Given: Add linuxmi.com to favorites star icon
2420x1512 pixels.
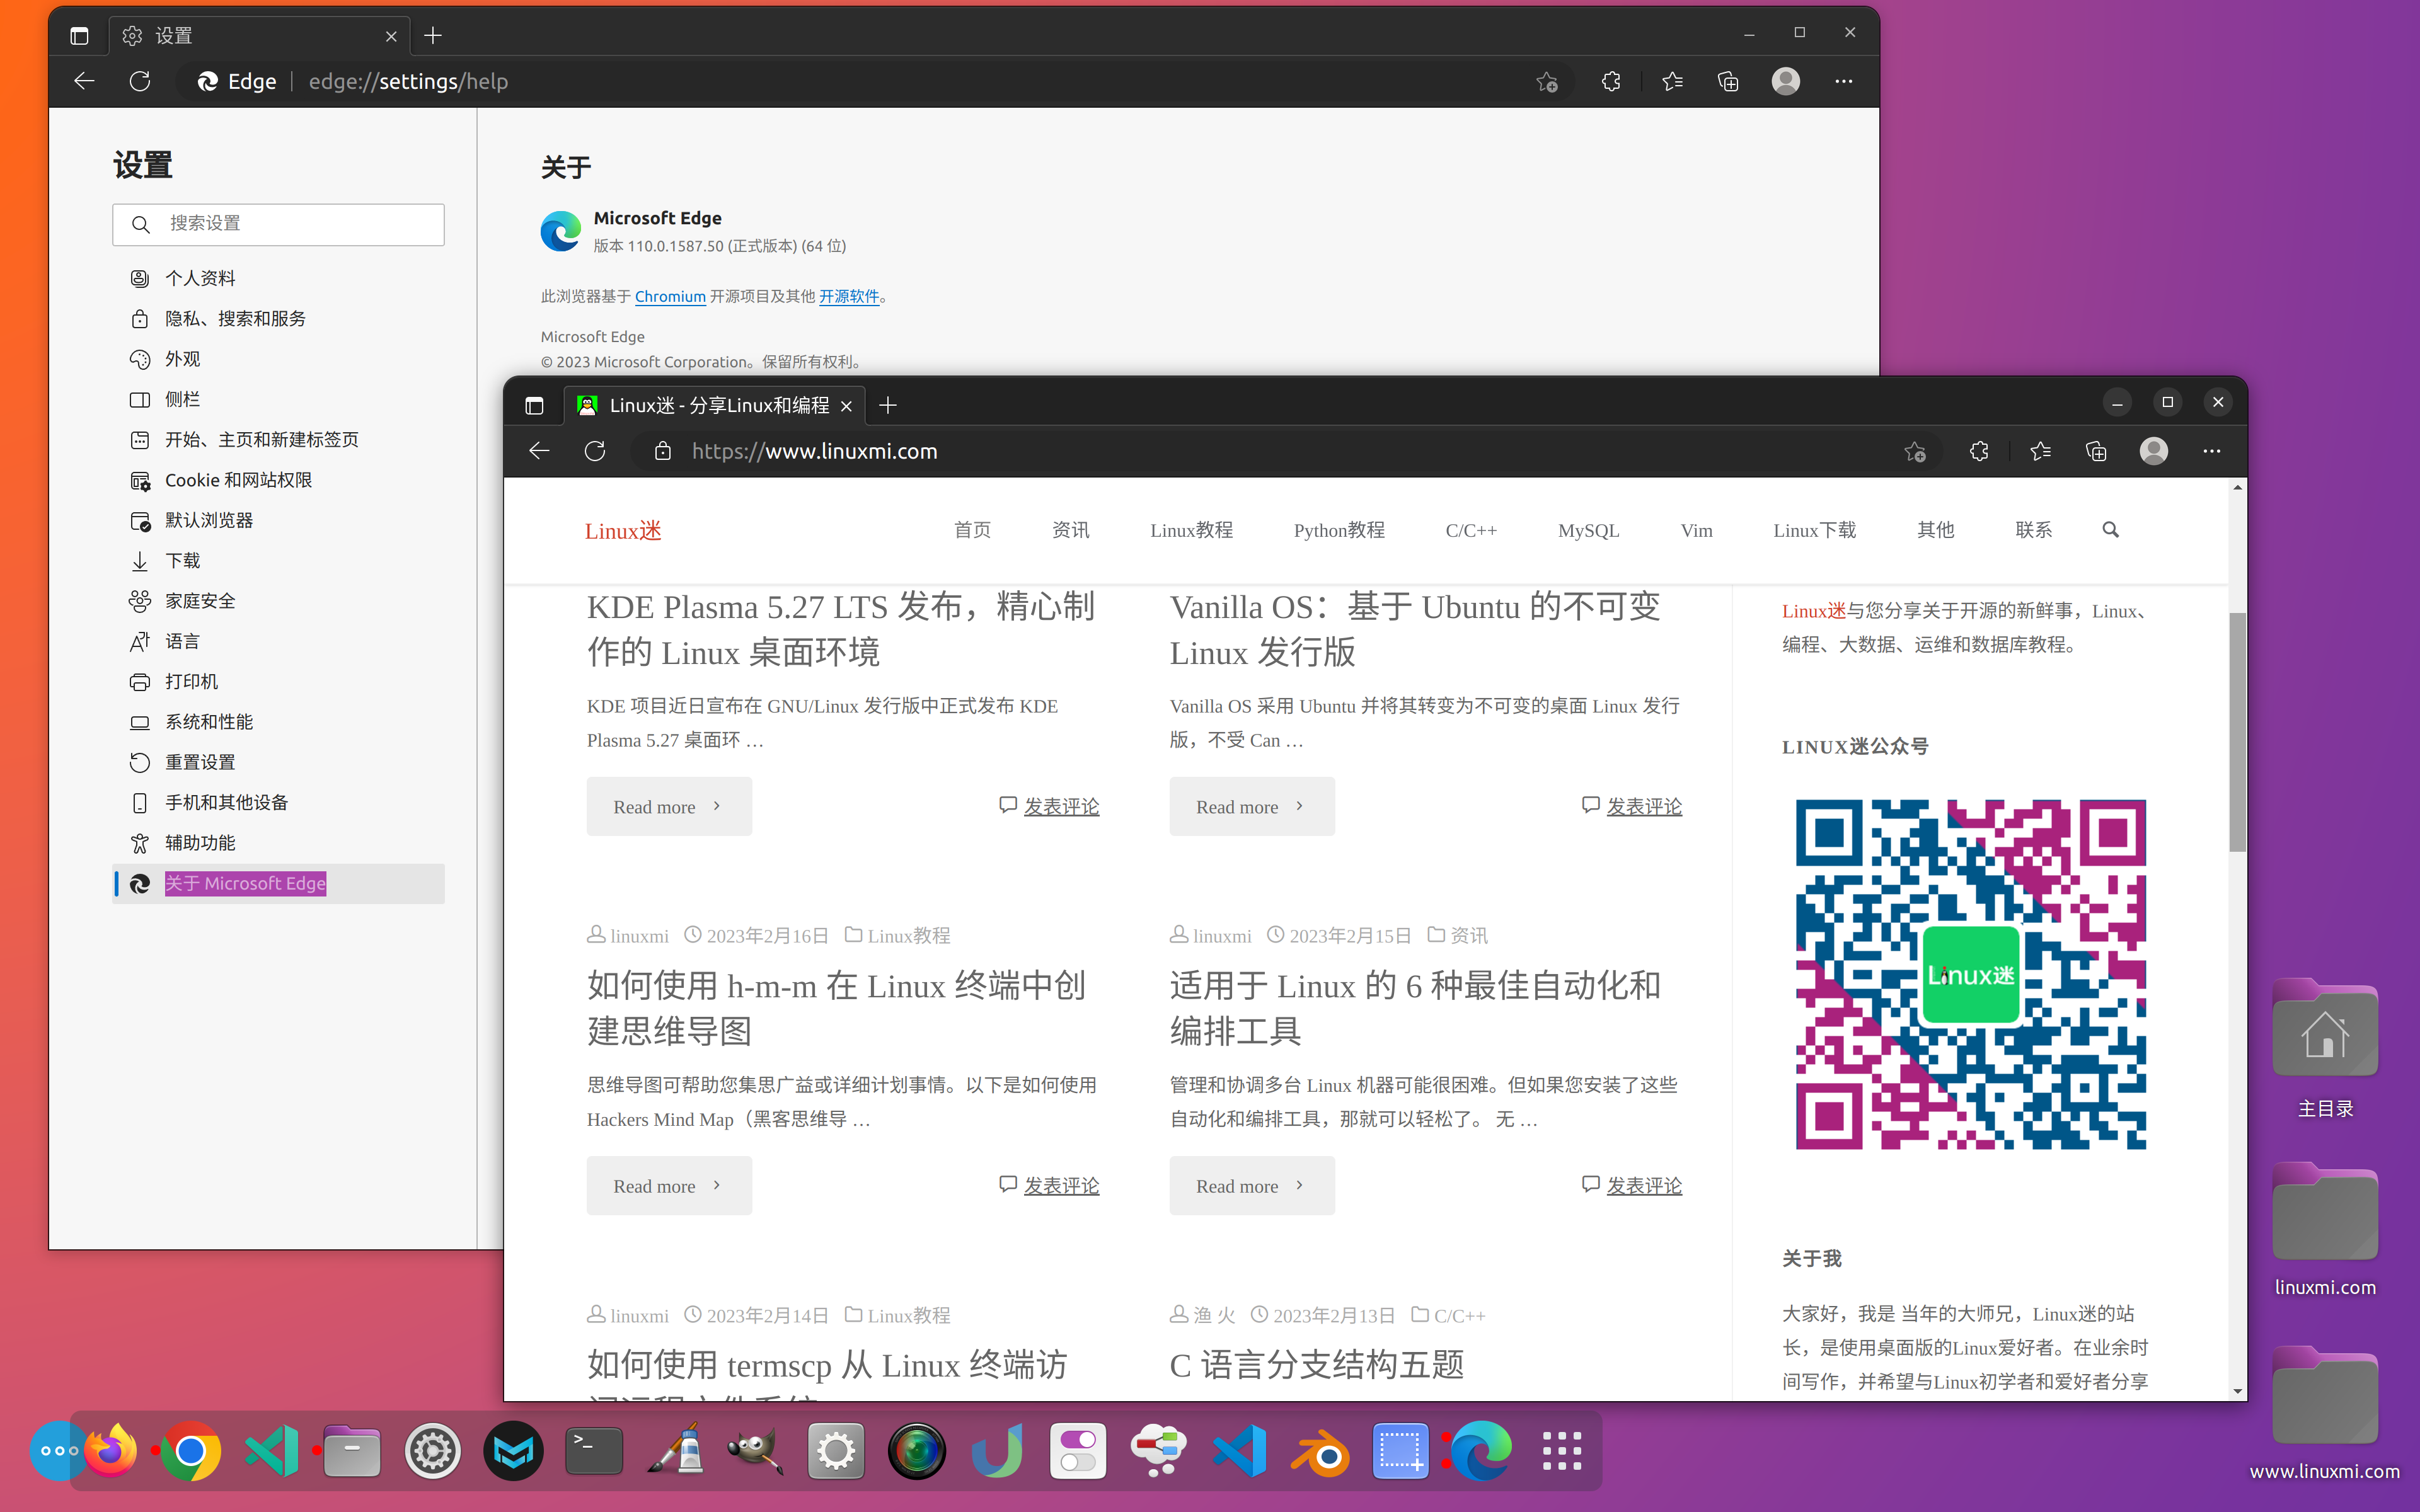Looking at the screenshot, I should click(x=1915, y=451).
